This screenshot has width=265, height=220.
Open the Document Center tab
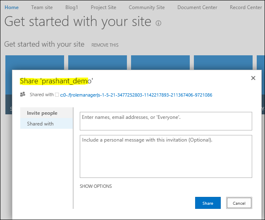point(197,7)
